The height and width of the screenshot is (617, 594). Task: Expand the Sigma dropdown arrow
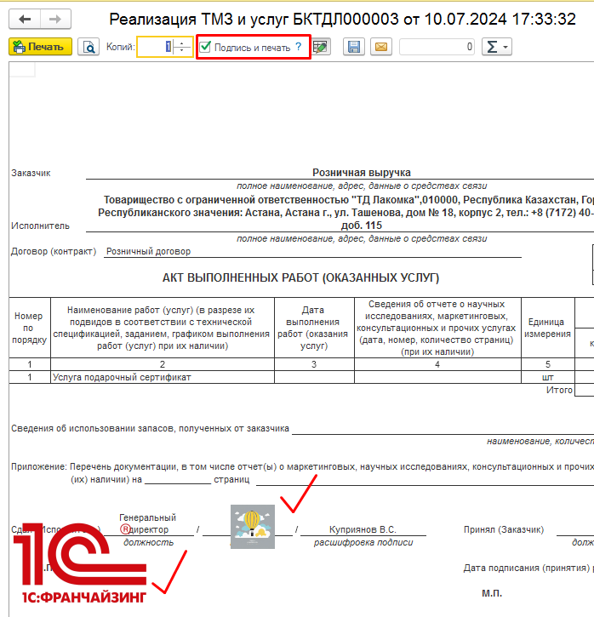(x=506, y=48)
